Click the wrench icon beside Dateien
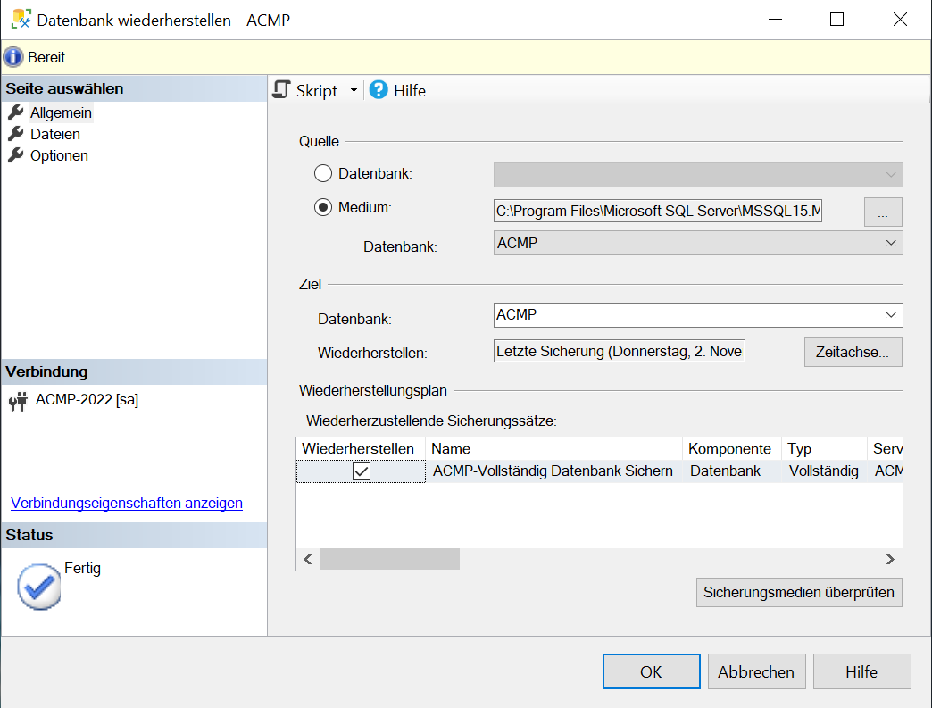Viewport: 932px width, 708px height. pyautogui.click(x=16, y=134)
